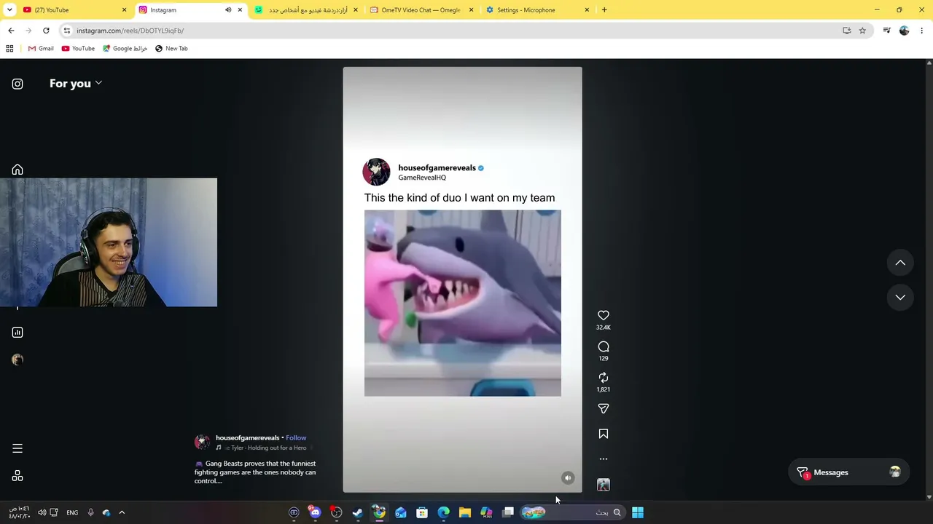
Task: Repost the reel with the repost icon
Action: tap(604, 378)
